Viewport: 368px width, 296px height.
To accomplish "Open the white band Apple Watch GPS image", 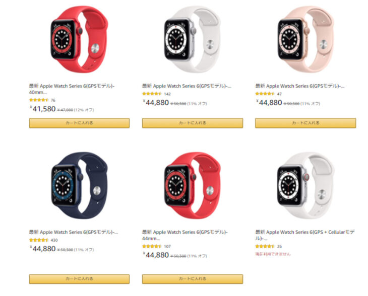I will [192, 39].
